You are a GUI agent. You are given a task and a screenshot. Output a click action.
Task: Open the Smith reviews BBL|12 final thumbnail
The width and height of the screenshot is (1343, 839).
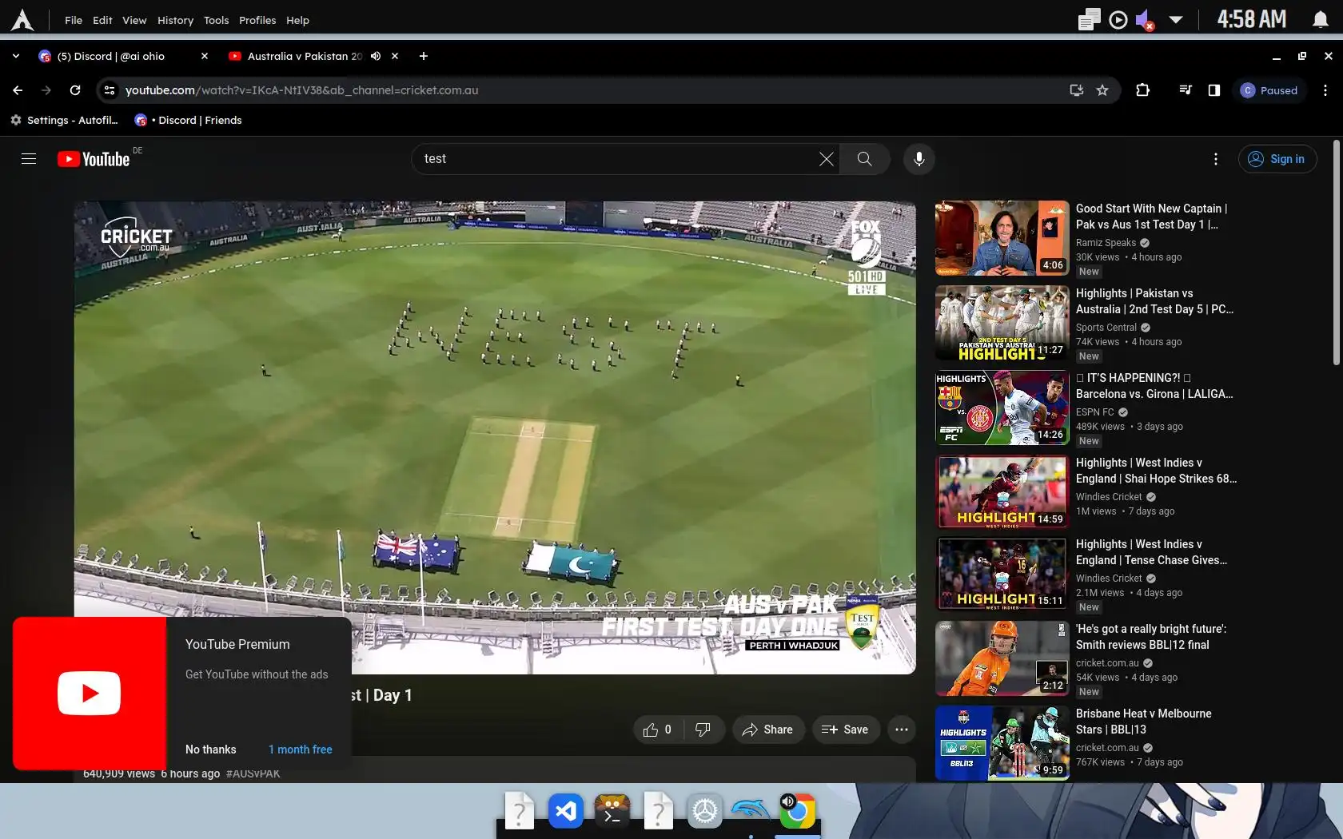point(1002,658)
